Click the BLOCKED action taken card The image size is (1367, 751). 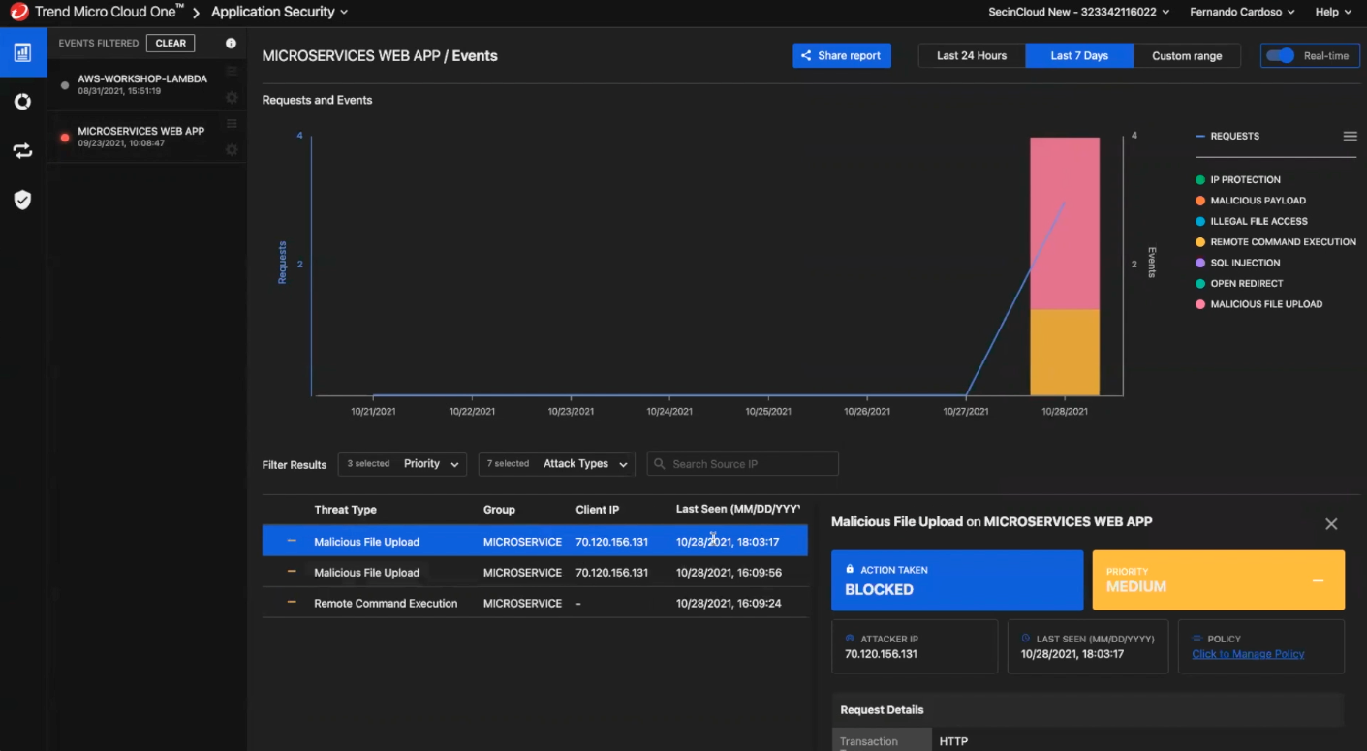click(x=957, y=580)
